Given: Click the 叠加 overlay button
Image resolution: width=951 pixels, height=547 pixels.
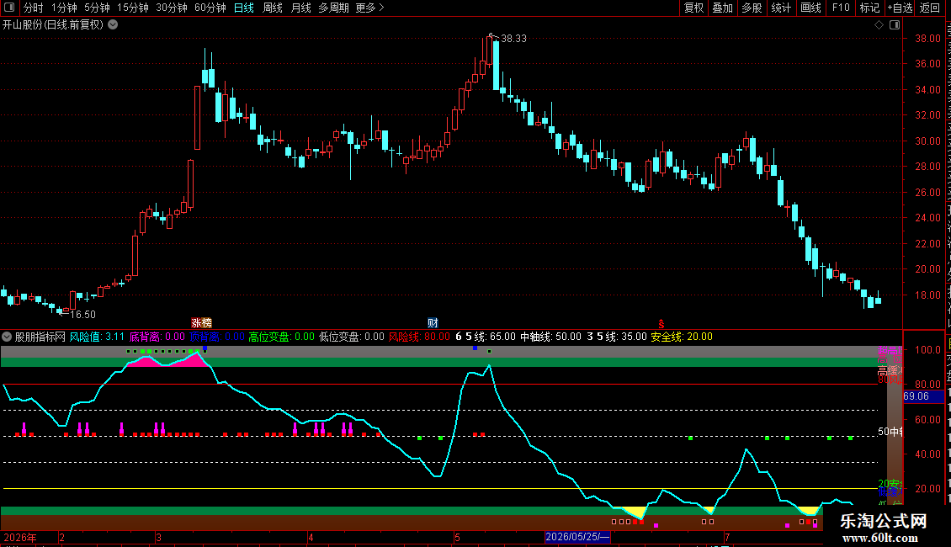Looking at the screenshot, I should point(722,8).
